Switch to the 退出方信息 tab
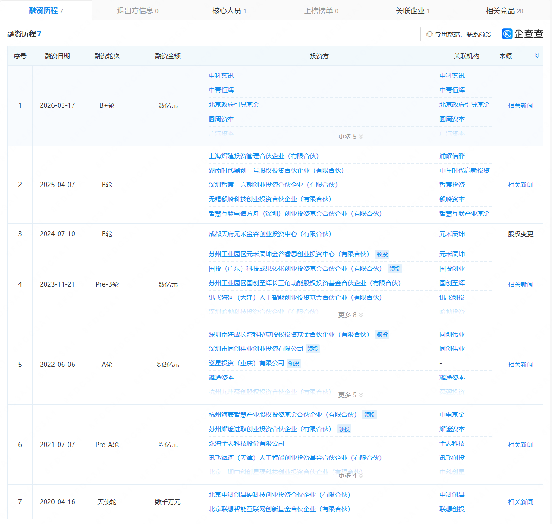 click(137, 11)
